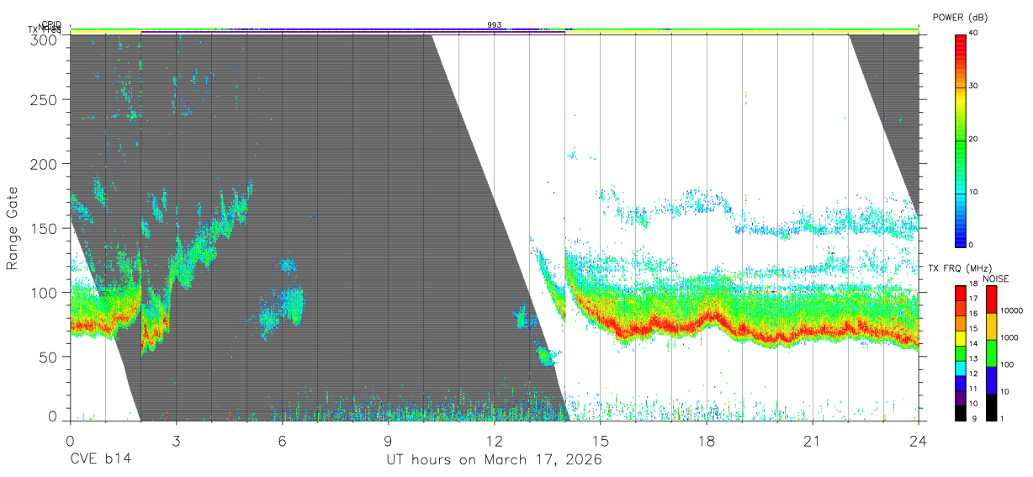Screen dimensions: 1033x477
Task: Click the 'Range Gate' y-axis title
Action: pos(13,227)
